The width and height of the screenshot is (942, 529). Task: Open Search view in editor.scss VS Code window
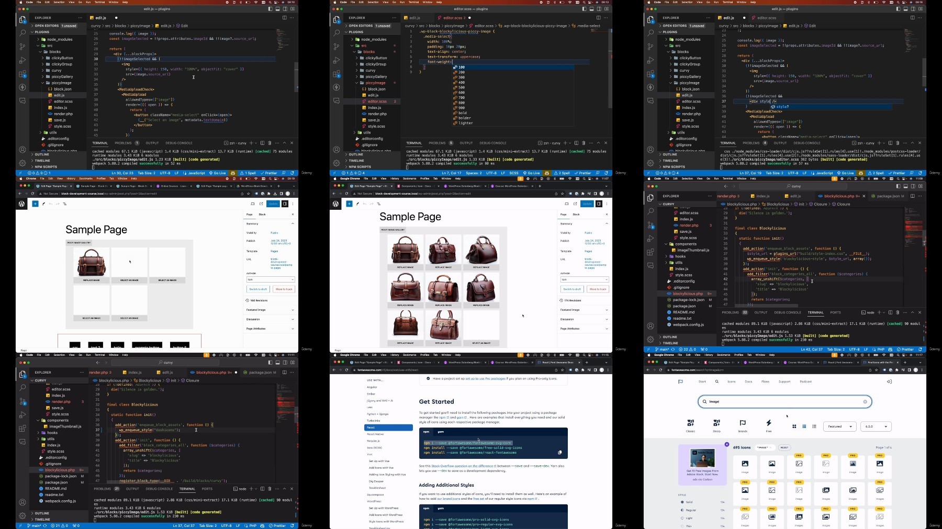coord(337,32)
